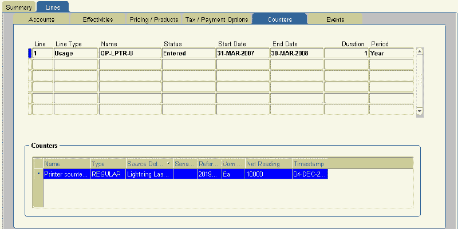Switch to the Summary tab

(19, 7)
